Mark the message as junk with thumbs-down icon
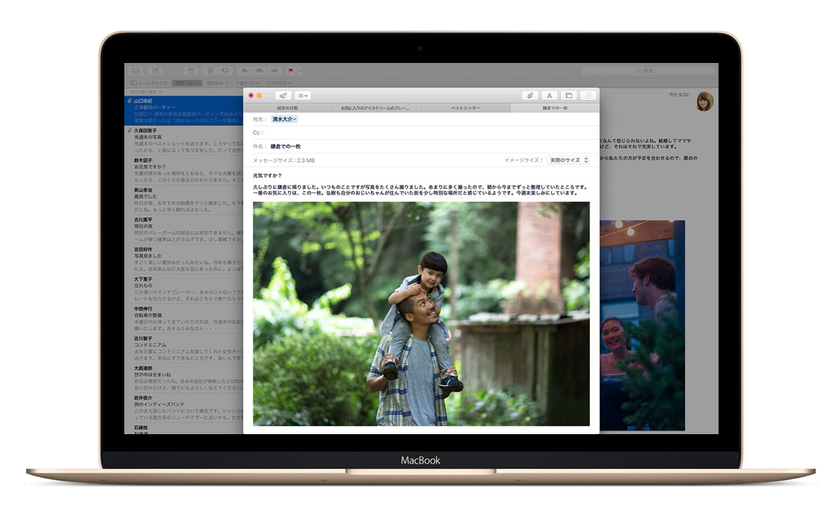 coord(225,70)
